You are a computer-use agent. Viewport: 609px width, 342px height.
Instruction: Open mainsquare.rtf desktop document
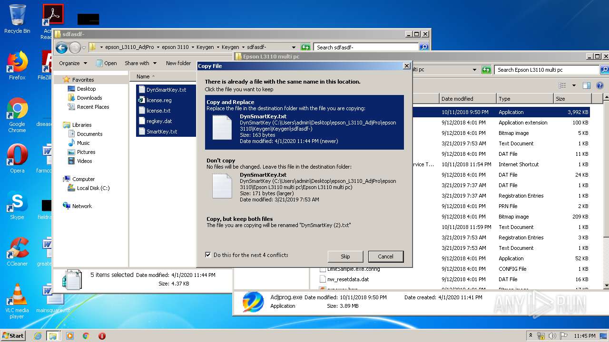pyautogui.click(x=53, y=299)
